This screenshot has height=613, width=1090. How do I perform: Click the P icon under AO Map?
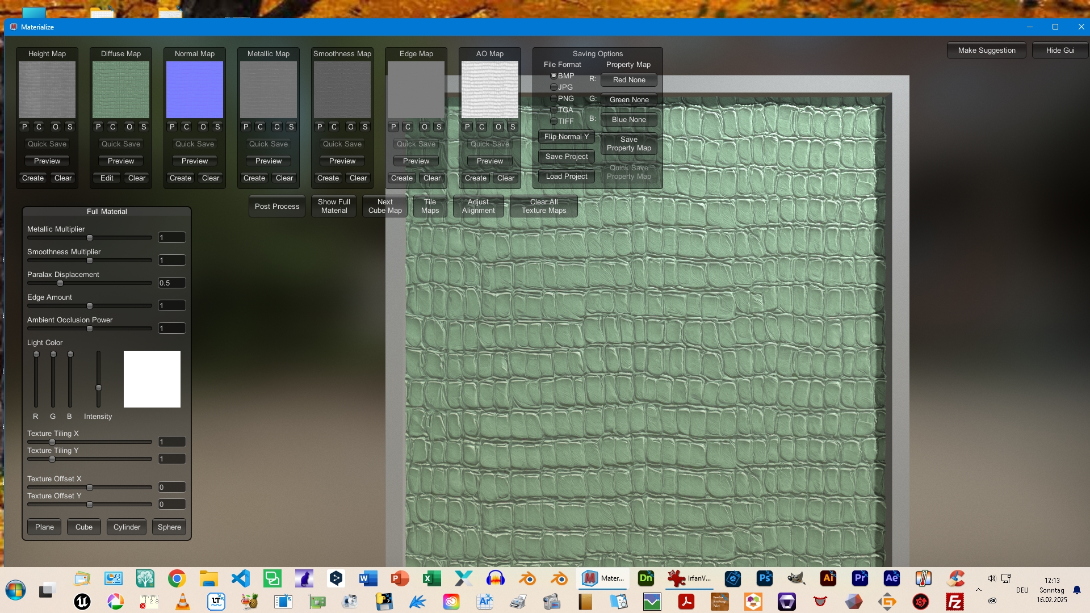467,127
